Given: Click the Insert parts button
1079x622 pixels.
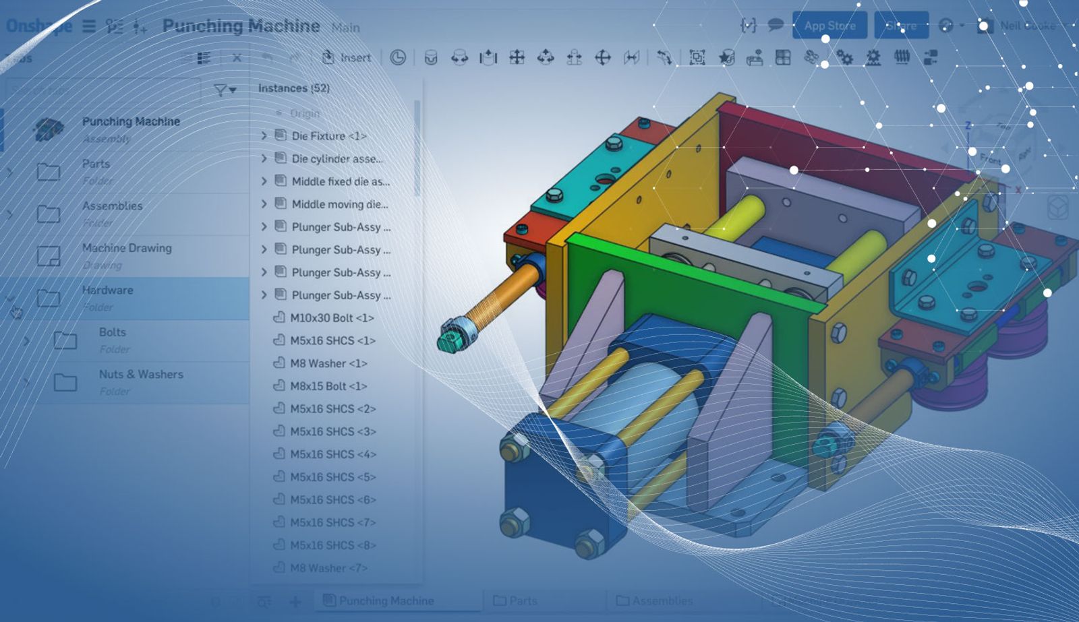Looking at the screenshot, I should tap(347, 58).
